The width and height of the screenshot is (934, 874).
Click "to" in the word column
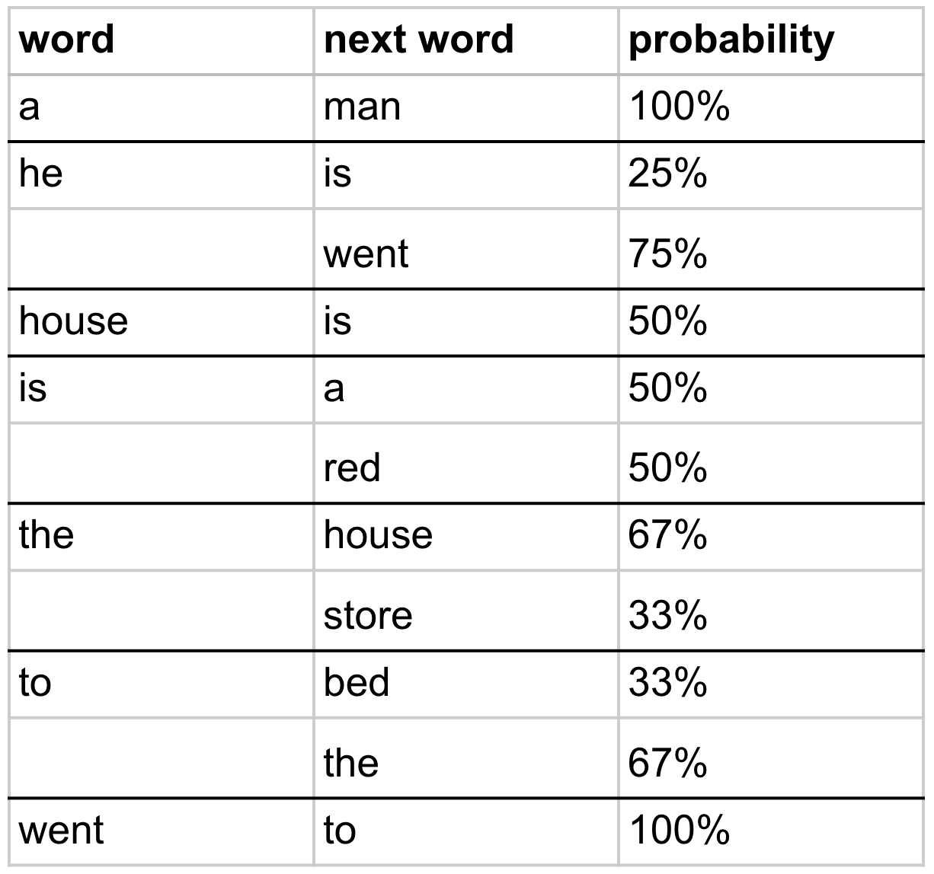[x=35, y=681]
